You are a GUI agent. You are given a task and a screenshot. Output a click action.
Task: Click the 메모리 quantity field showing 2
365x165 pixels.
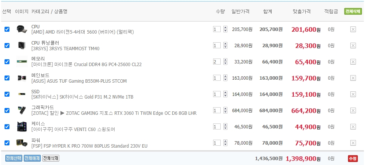217,62
